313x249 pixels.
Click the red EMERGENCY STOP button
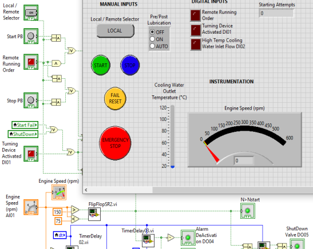click(115, 143)
